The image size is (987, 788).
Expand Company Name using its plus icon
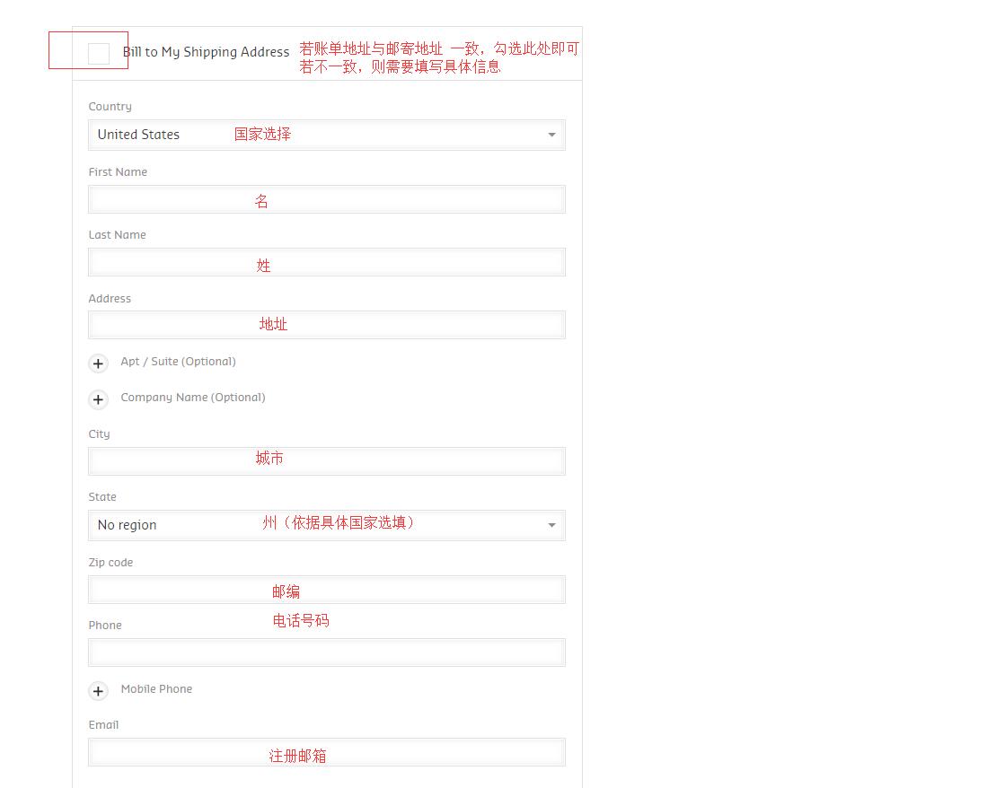coord(99,399)
